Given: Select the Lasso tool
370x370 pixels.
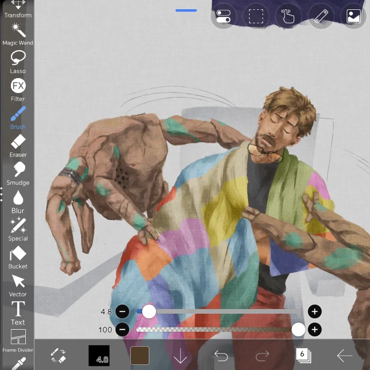Looking at the screenshot, I should coord(18,62).
